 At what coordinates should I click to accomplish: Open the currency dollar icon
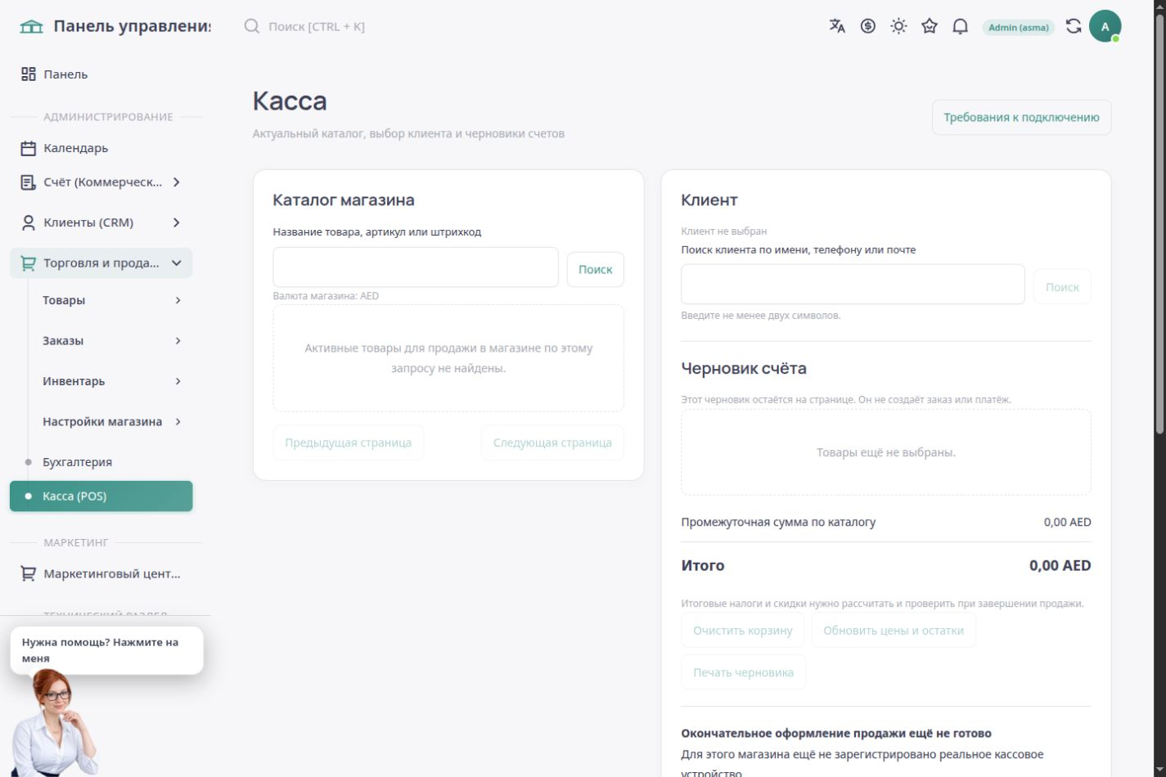point(868,26)
